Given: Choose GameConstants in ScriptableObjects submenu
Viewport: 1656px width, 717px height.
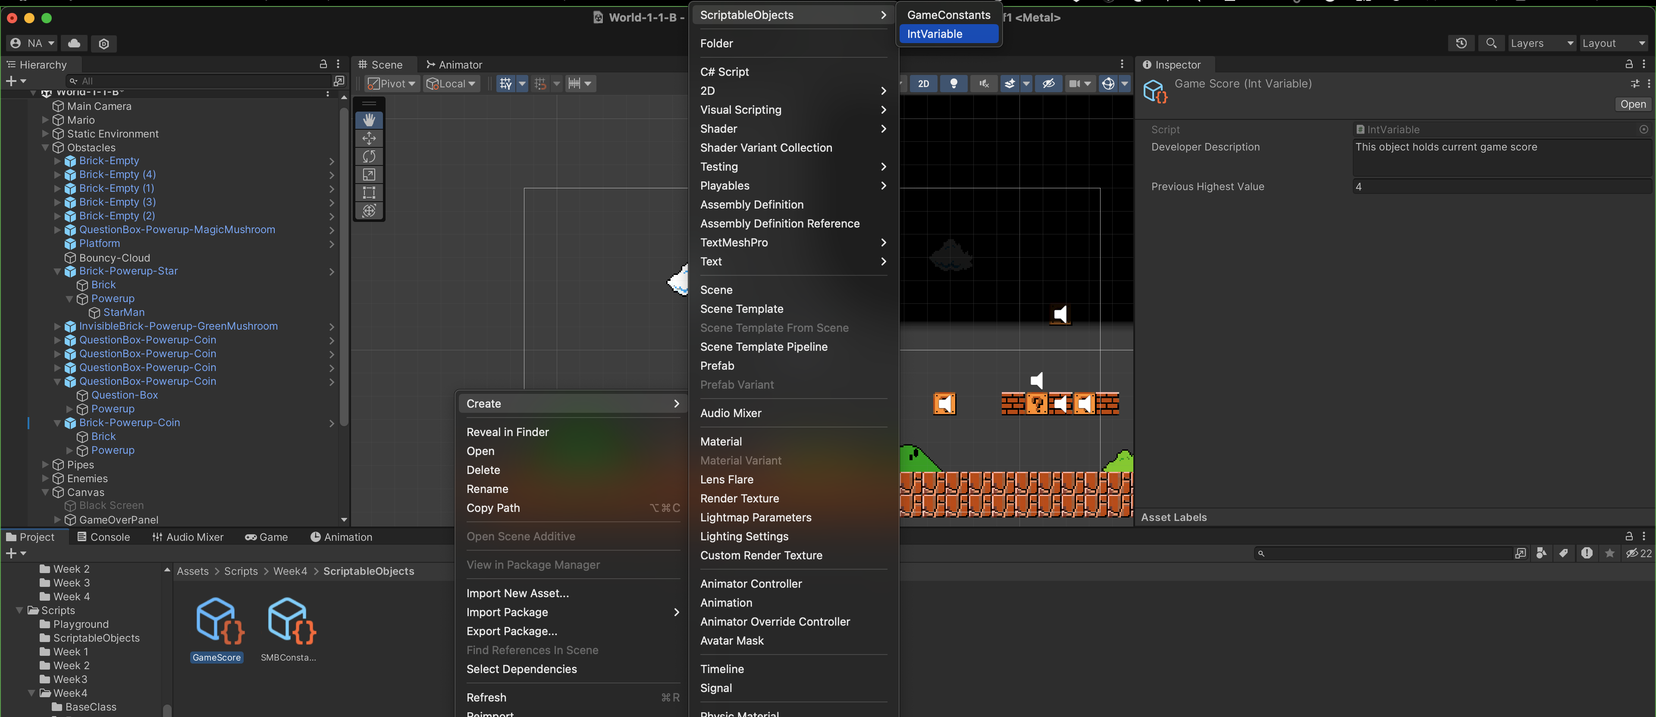Looking at the screenshot, I should click(x=949, y=15).
